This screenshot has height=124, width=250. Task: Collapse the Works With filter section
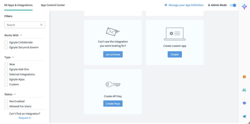coord(21,35)
